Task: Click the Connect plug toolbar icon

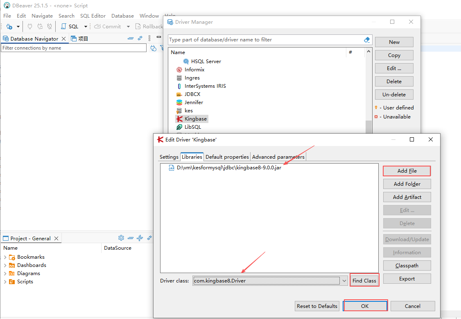Action: (x=30, y=27)
